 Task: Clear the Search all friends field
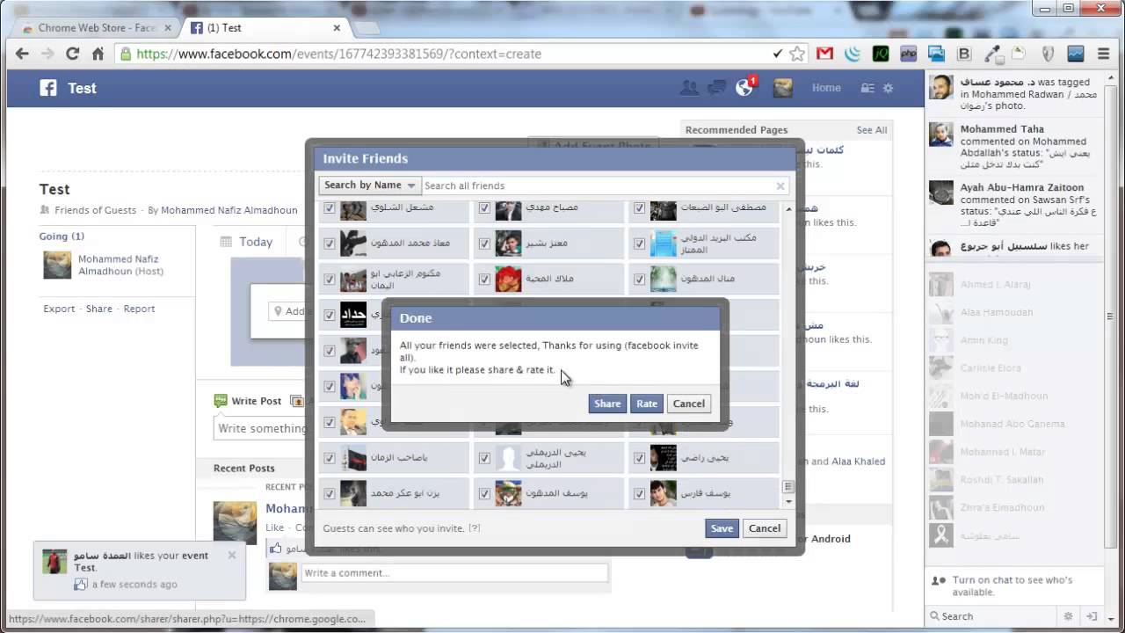click(x=780, y=186)
